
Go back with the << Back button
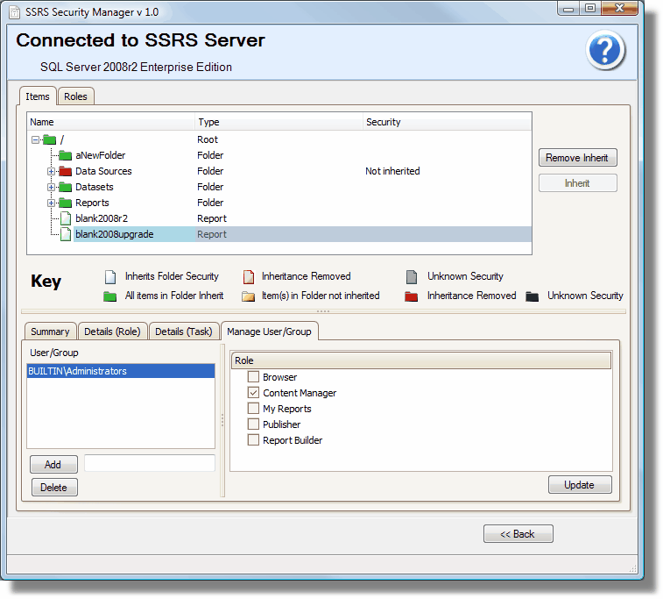click(x=518, y=534)
